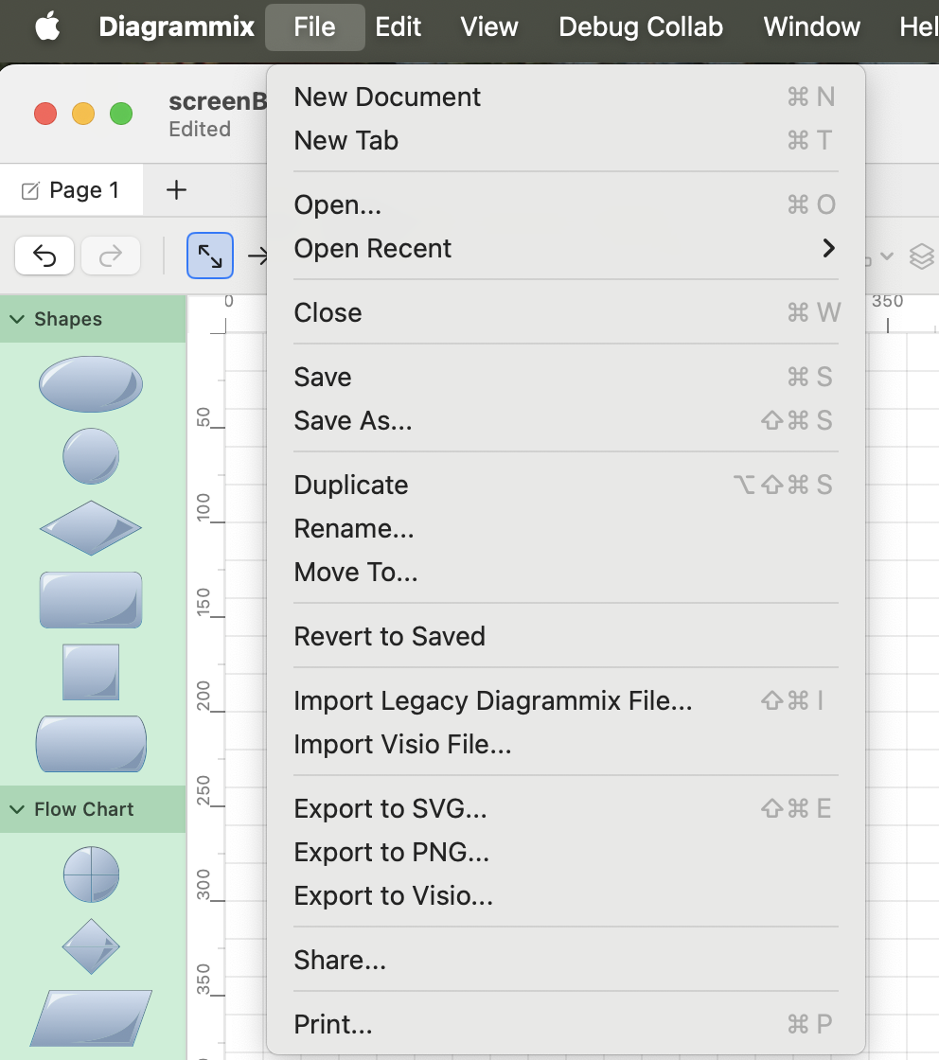
Task: Choose the diamond shape in Shapes
Action: (x=91, y=528)
